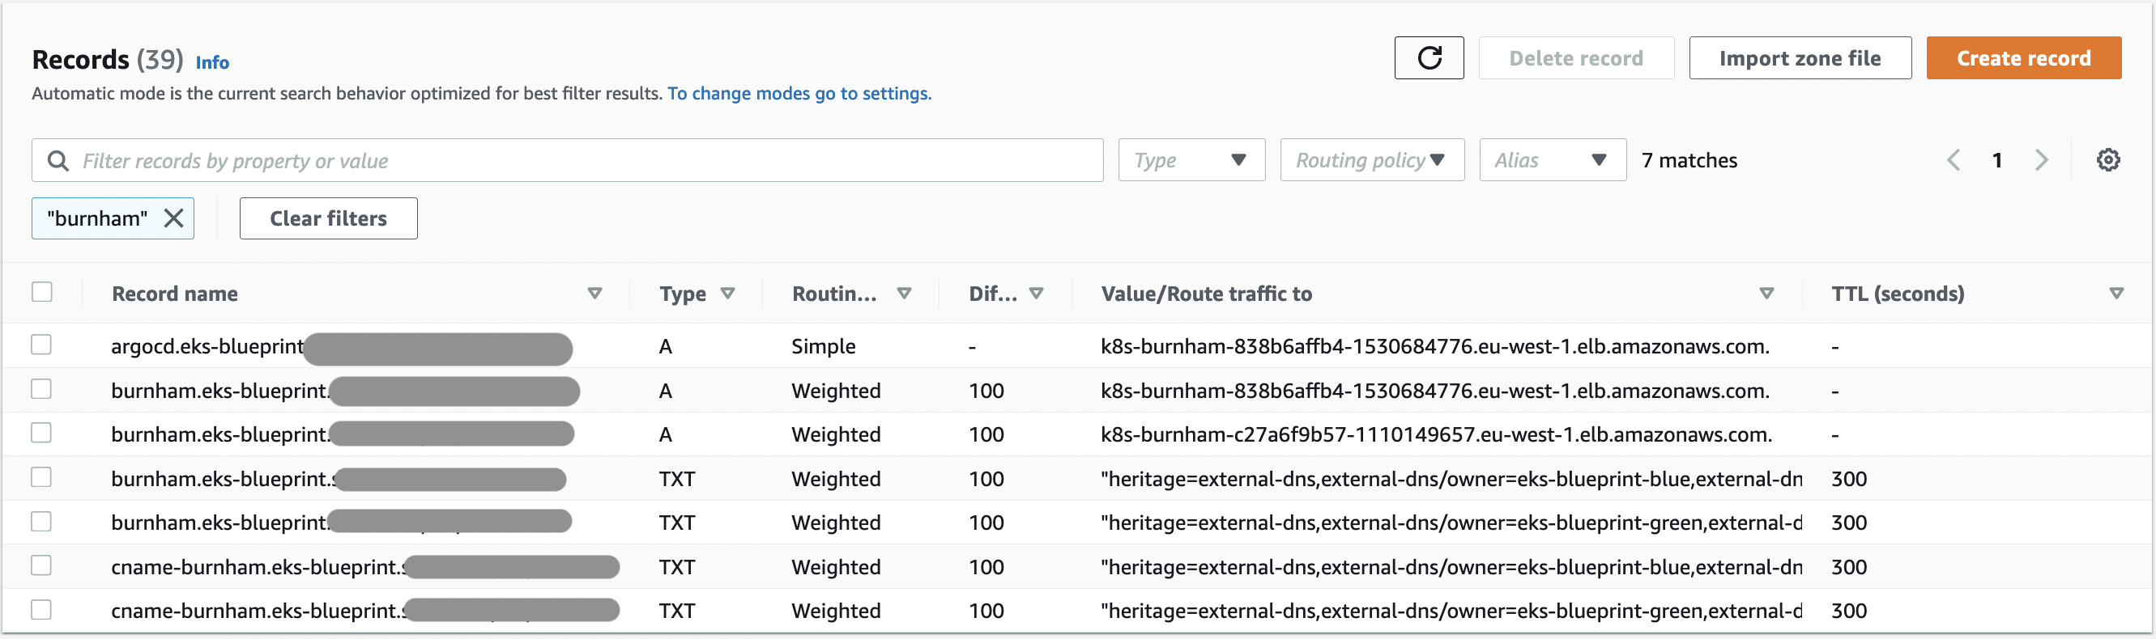Click the Record name column header
Viewport: 2156px width, 639px height.
[175, 294]
